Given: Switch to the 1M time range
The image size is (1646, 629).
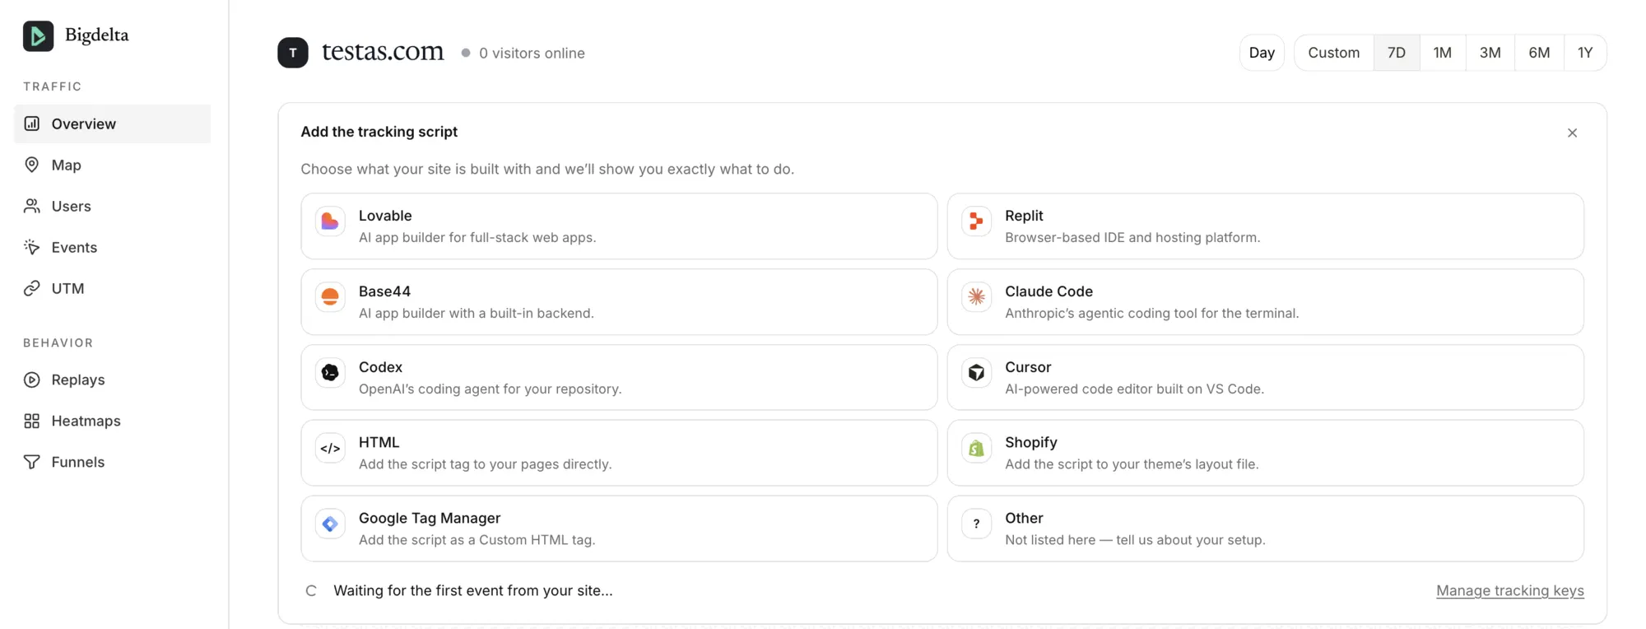Looking at the screenshot, I should 1442,53.
